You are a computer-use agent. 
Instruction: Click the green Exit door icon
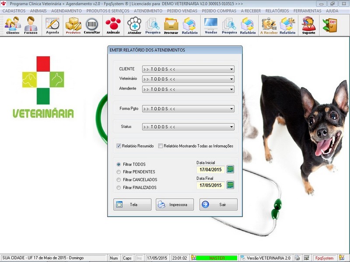(330, 25)
